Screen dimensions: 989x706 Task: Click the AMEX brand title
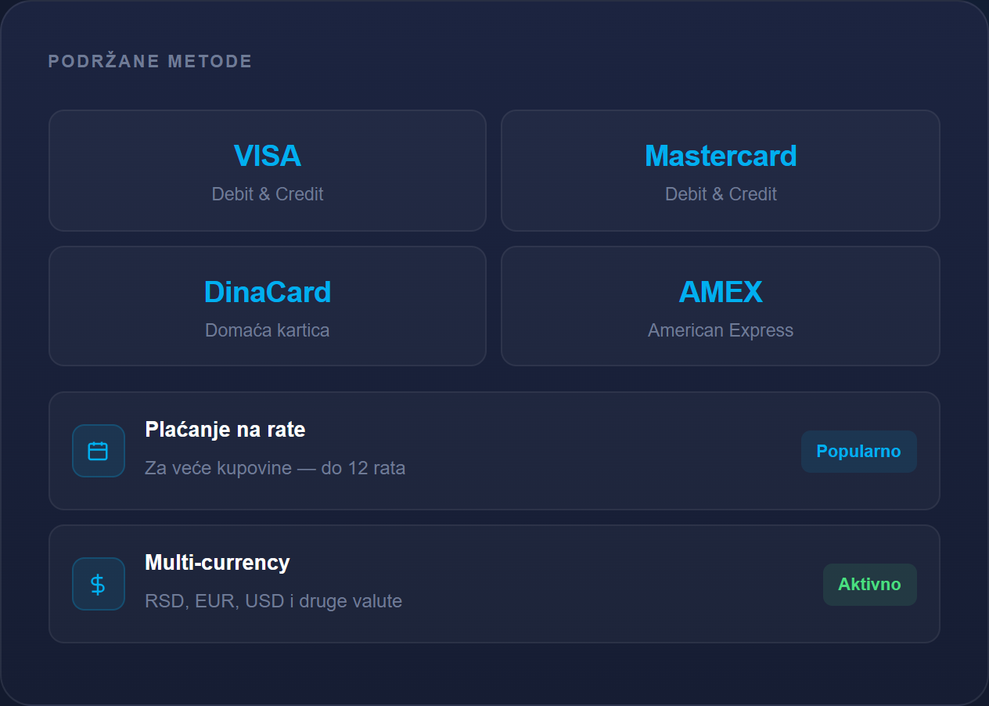[721, 292]
